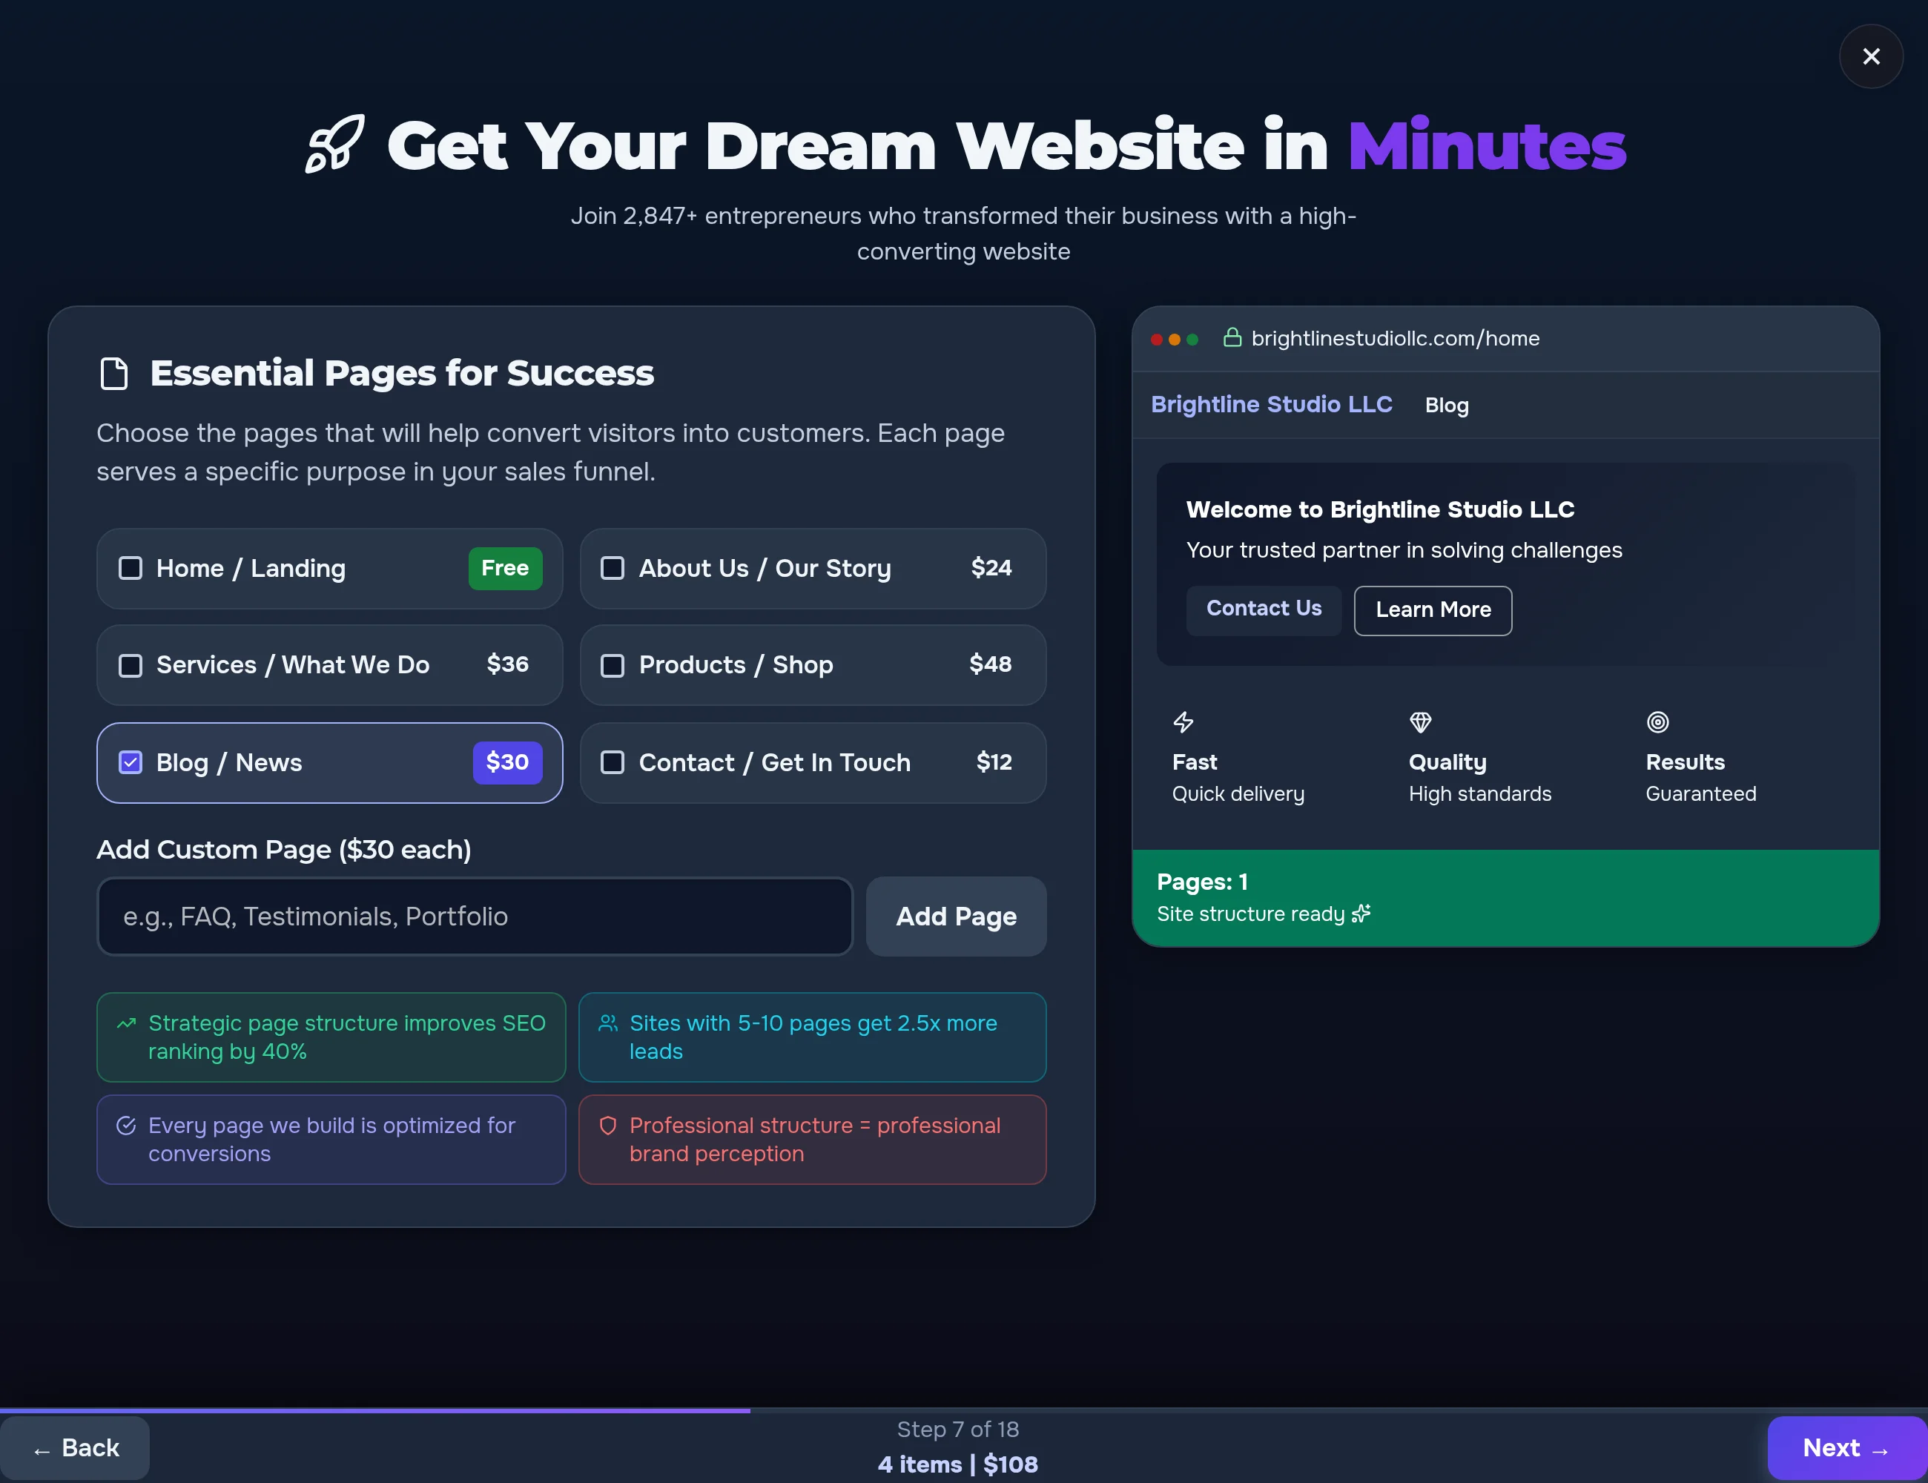This screenshot has width=1928, height=1483.
Task: Click the orange dot in preview window
Action: [x=1174, y=339]
